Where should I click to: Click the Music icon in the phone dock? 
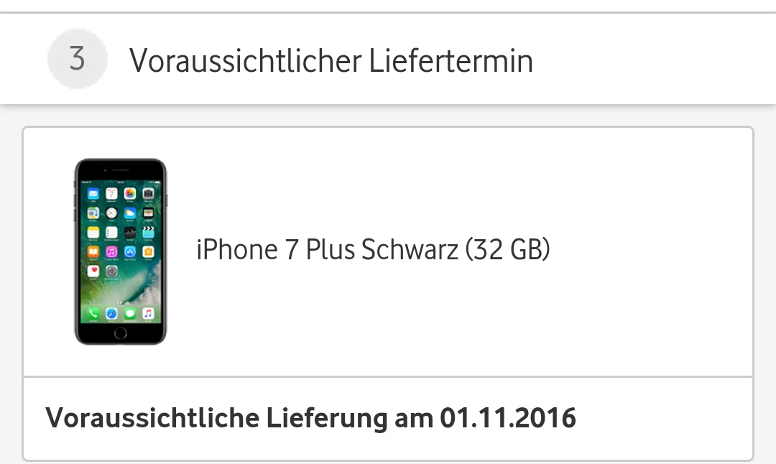tap(149, 314)
